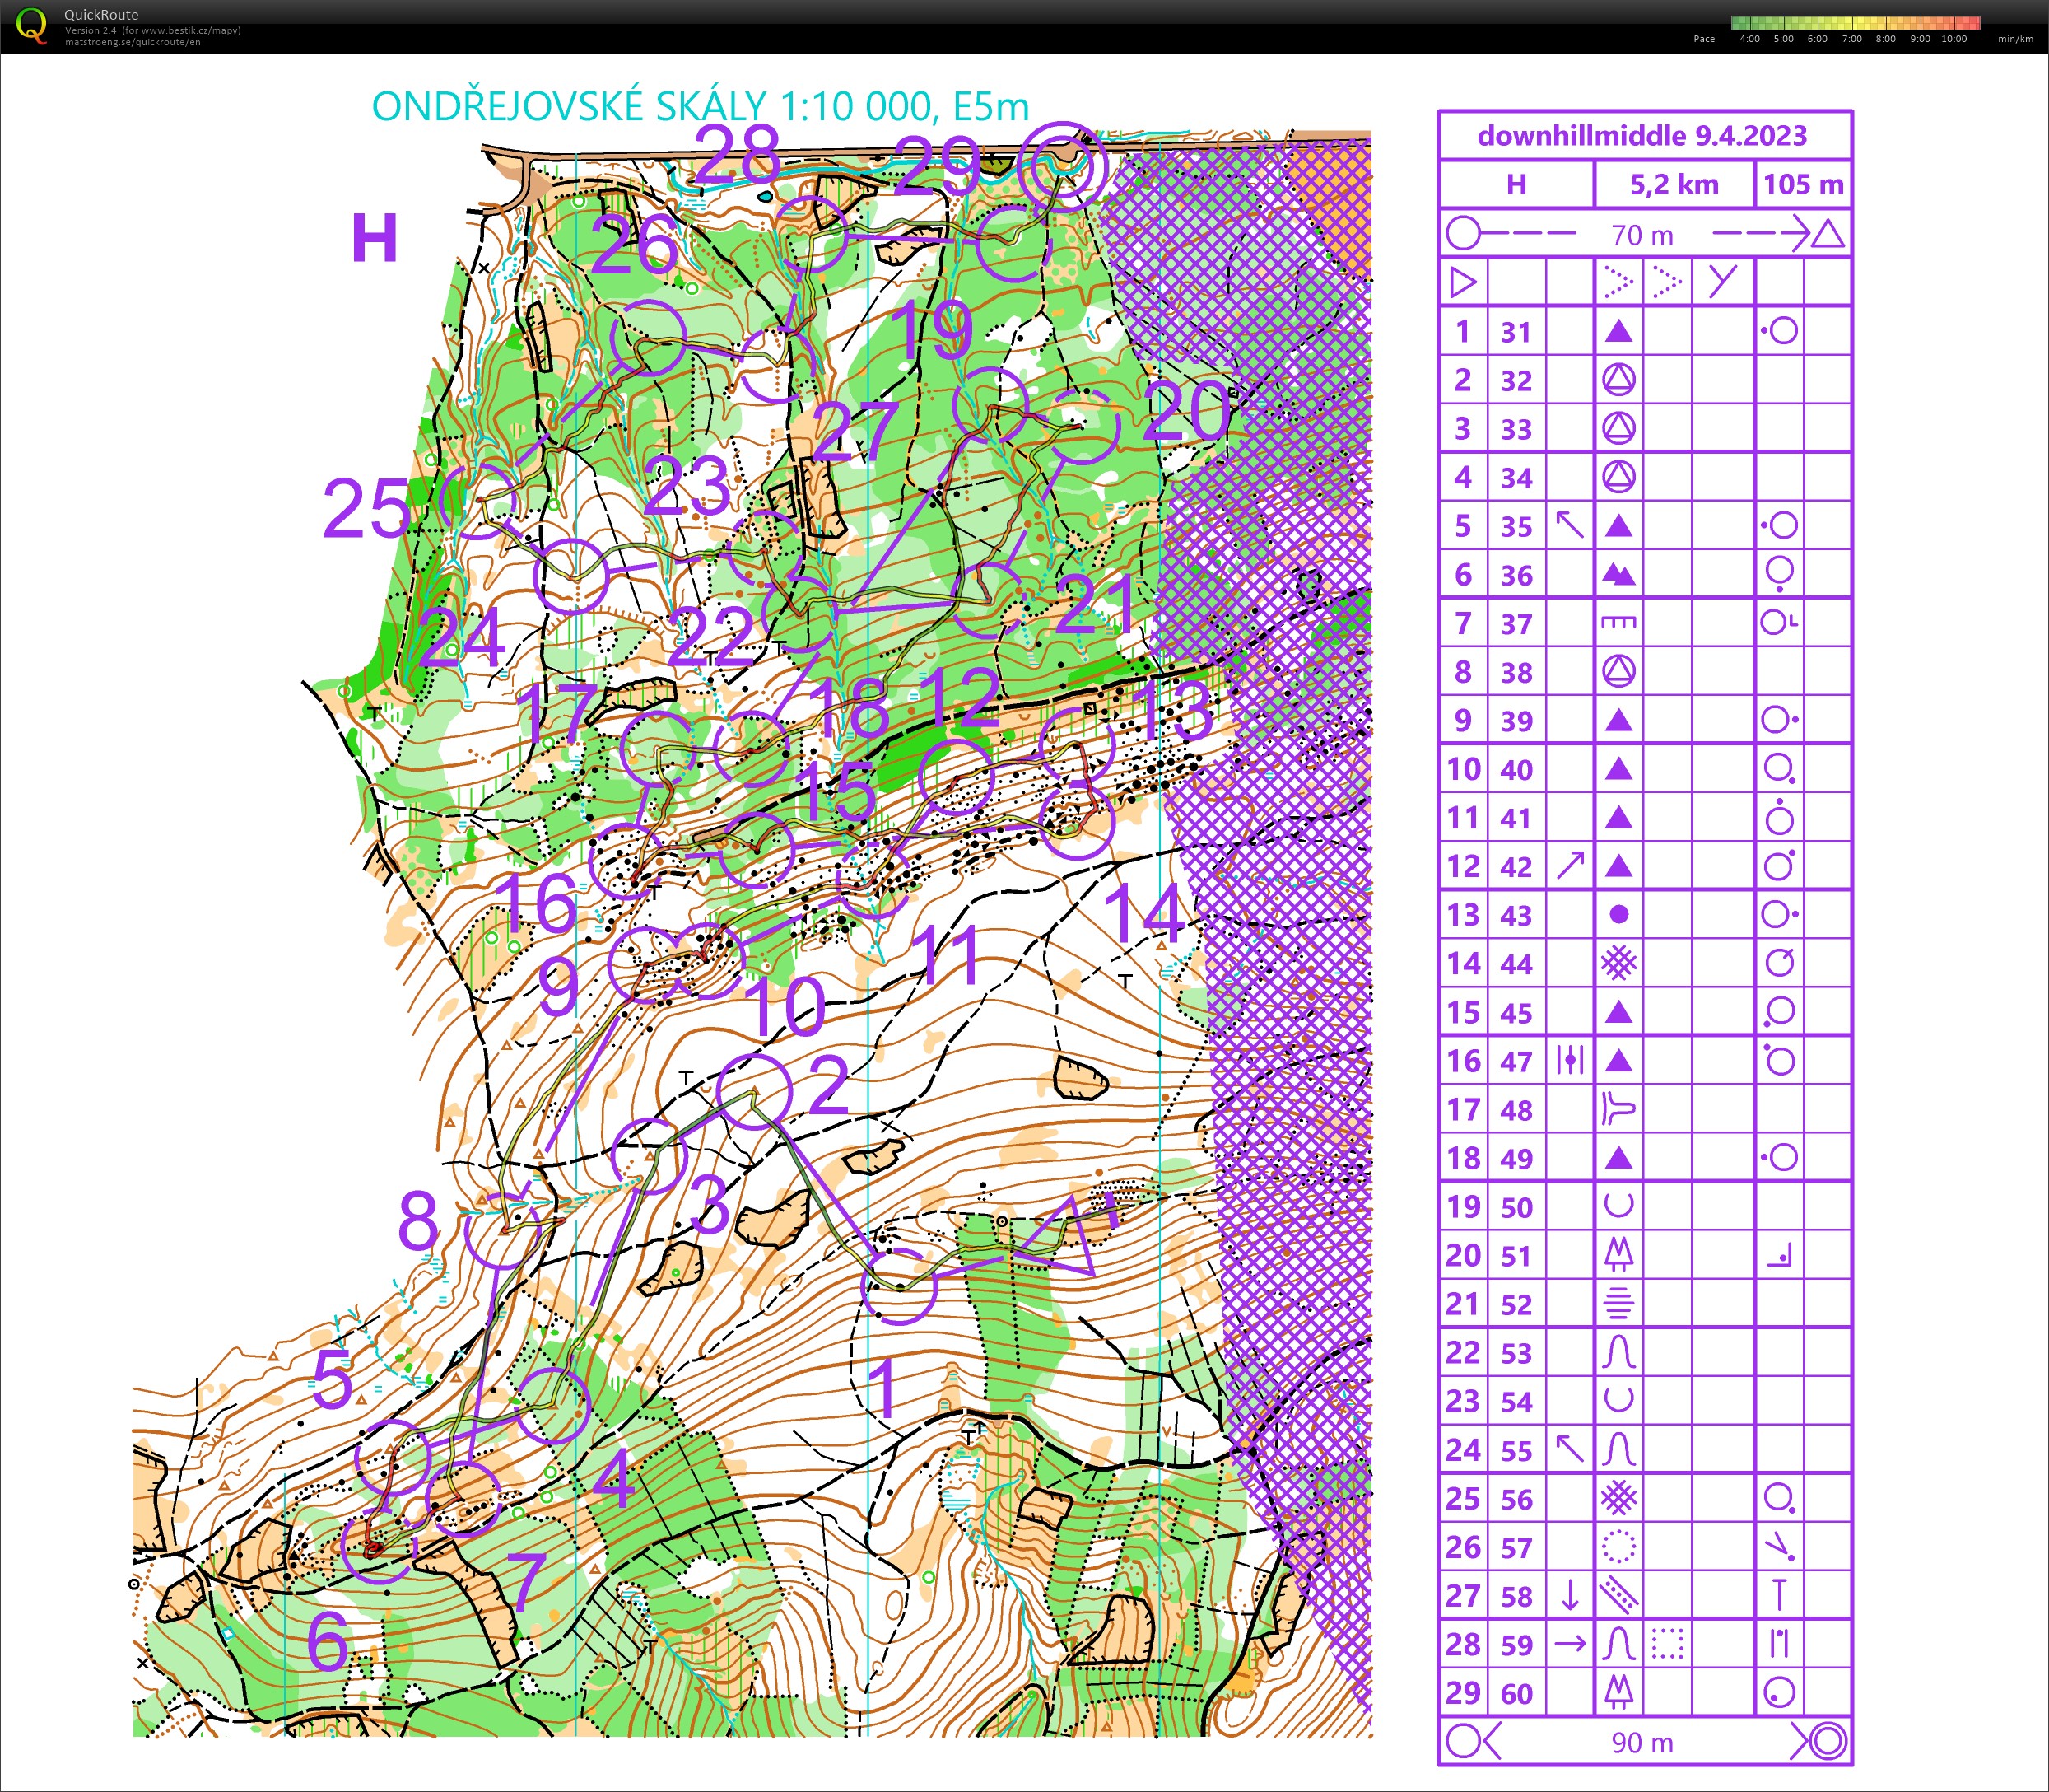2049x1792 pixels.
Task: Click control circle number 2 on the map
Action: (753, 1090)
